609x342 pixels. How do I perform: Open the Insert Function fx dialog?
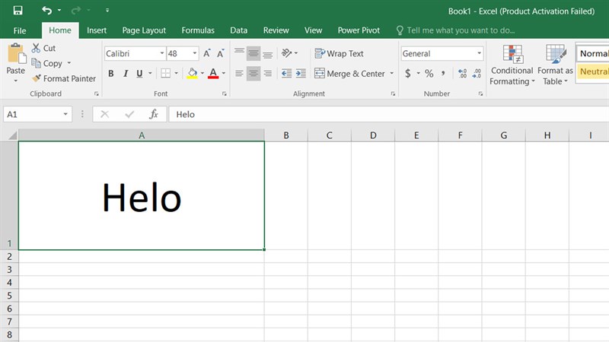coord(154,115)
